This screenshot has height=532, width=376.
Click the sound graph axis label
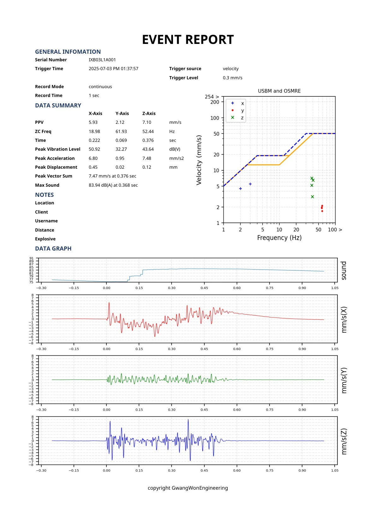click(344, 270)
